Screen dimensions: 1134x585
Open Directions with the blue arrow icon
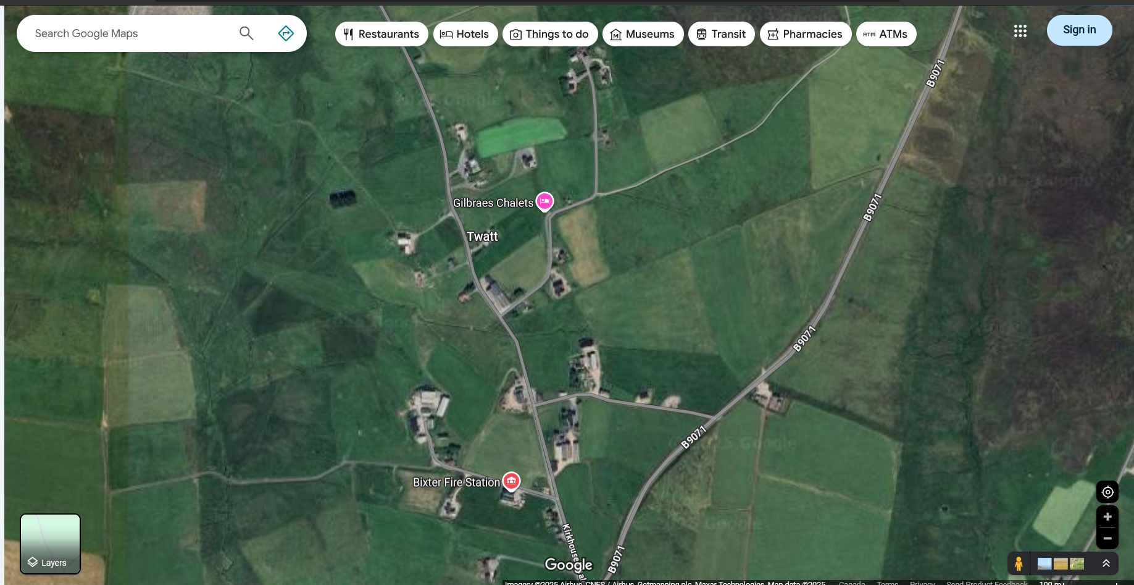(286, 33)
